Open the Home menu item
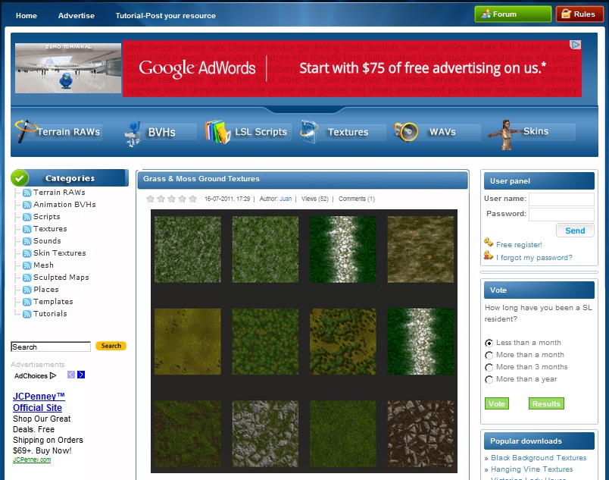The width and height of the screenshot is (609, 480). (x=27, y=16)
